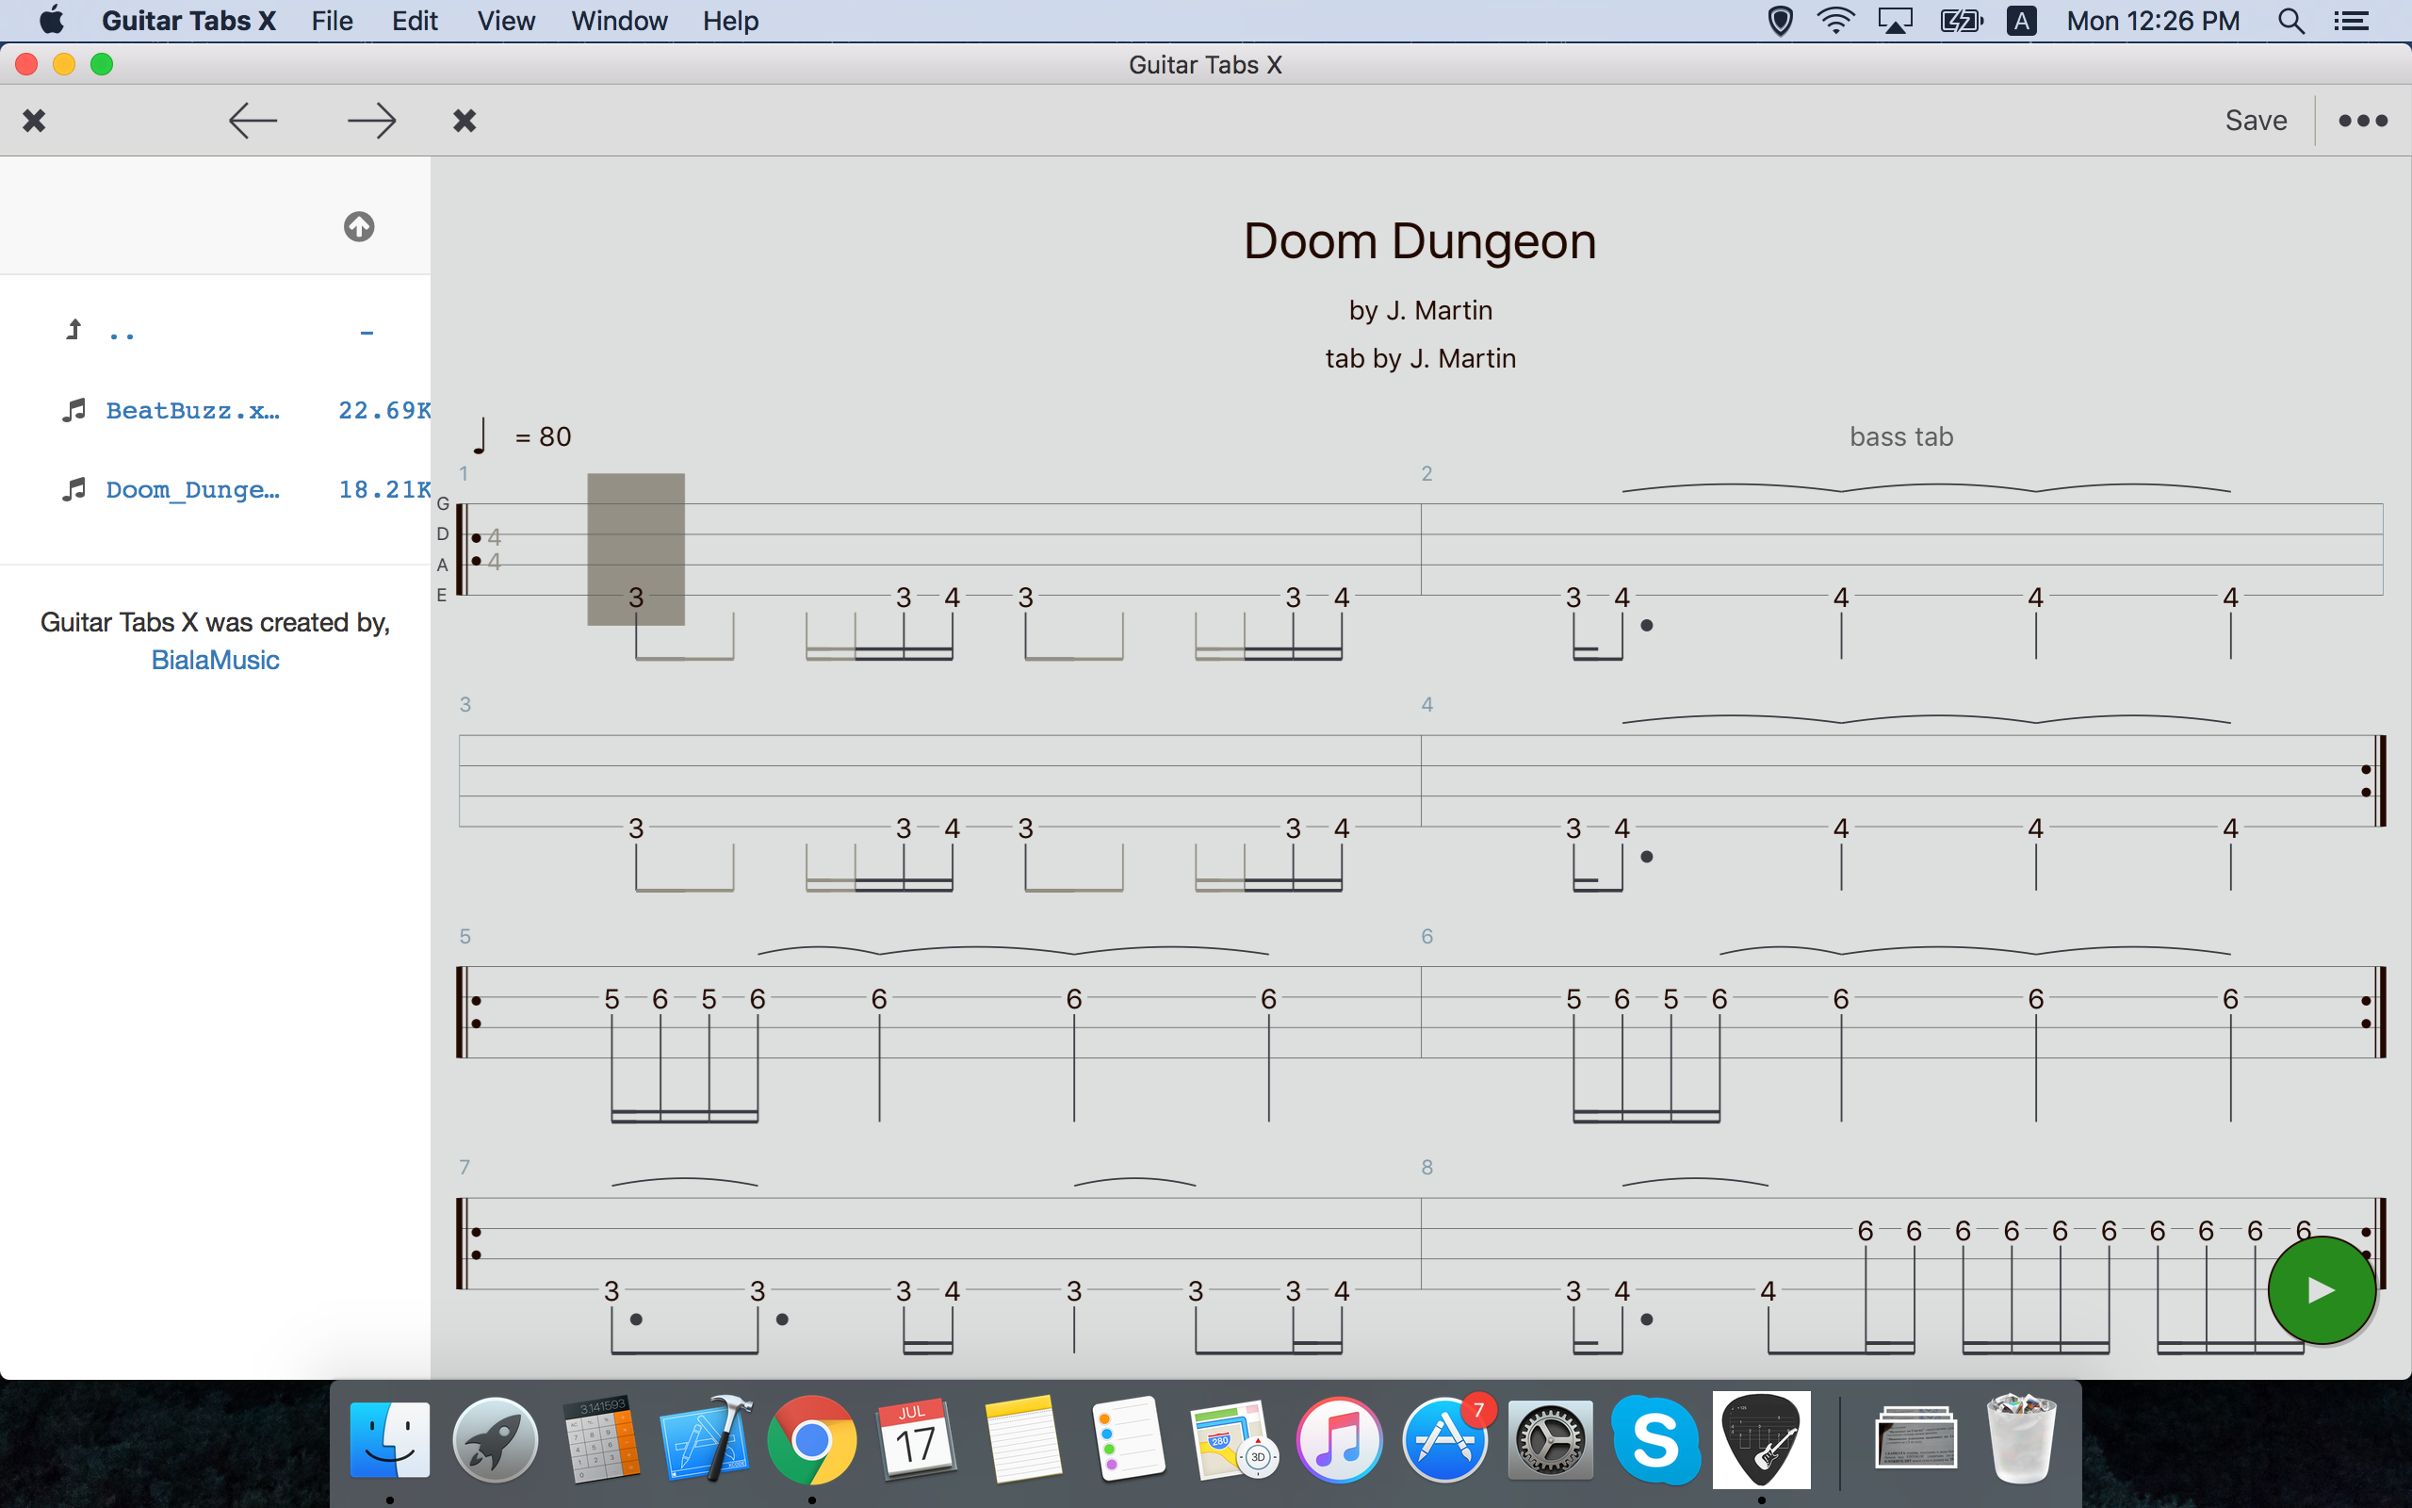
Task: Open the View menu
Action: (505, 21)
